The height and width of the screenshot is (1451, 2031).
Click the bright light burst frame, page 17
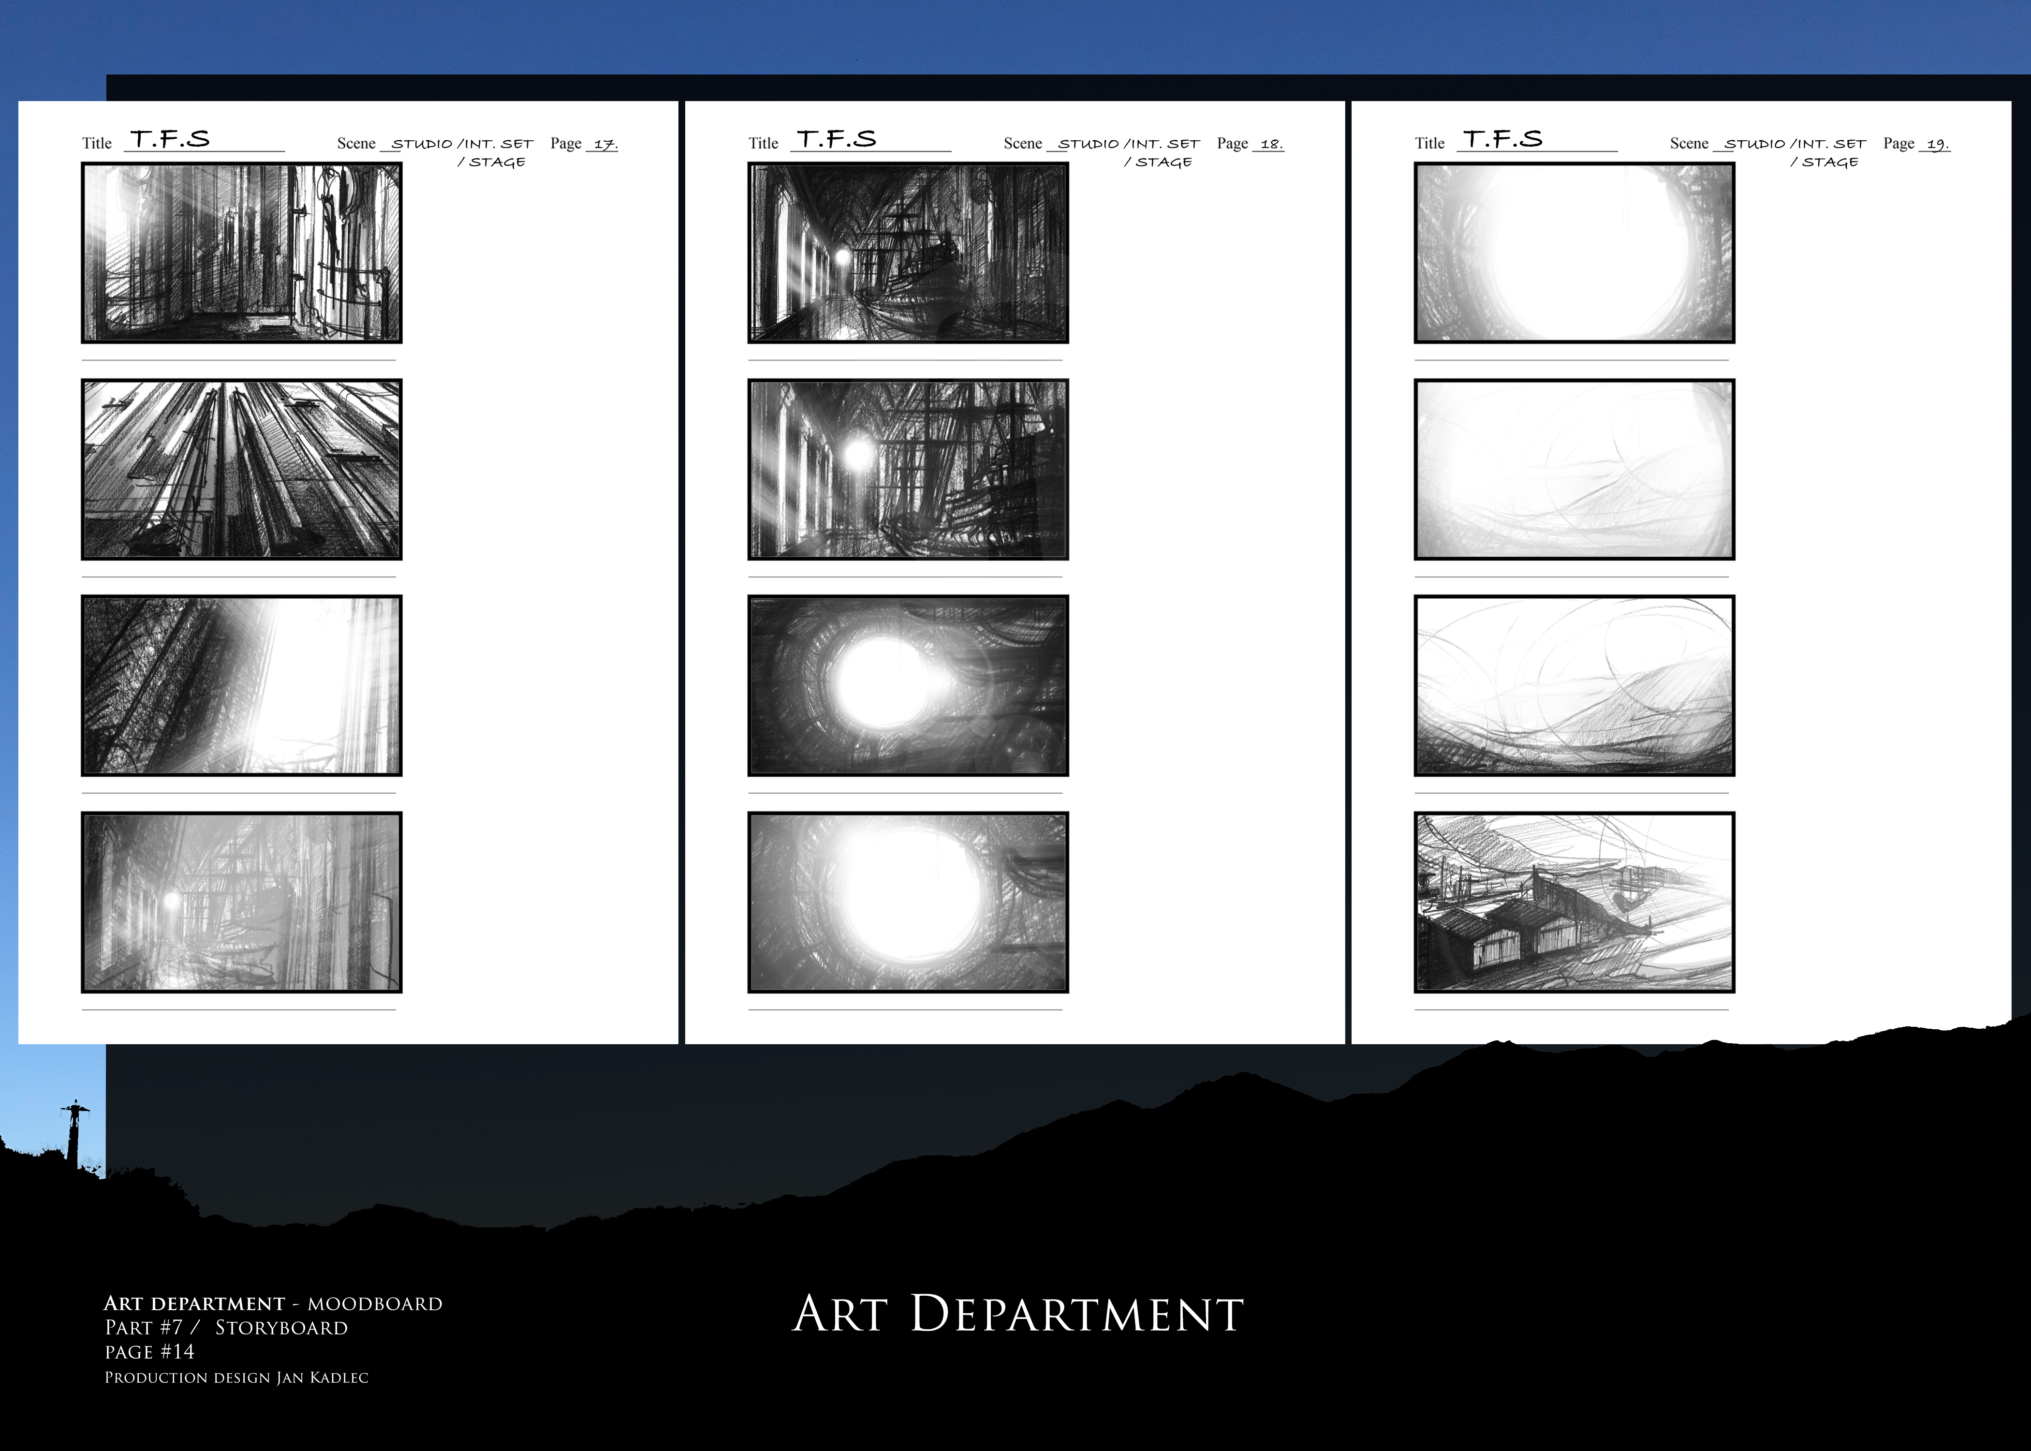pyautogui.click(x=241, y=685)
